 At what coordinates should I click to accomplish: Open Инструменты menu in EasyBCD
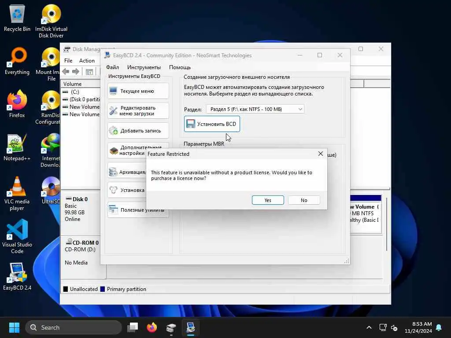coord(144,67)
